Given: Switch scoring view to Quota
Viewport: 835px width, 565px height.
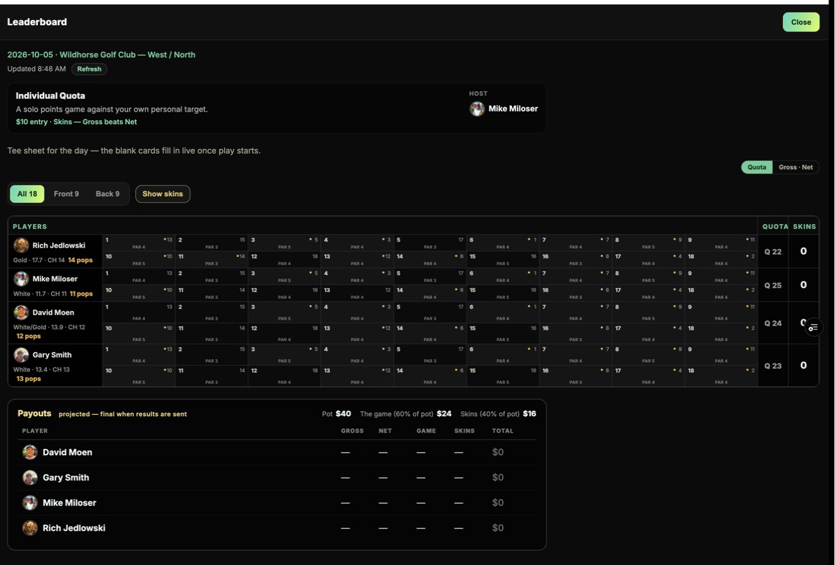Looking at the screenshot, I should pos(757,167).
